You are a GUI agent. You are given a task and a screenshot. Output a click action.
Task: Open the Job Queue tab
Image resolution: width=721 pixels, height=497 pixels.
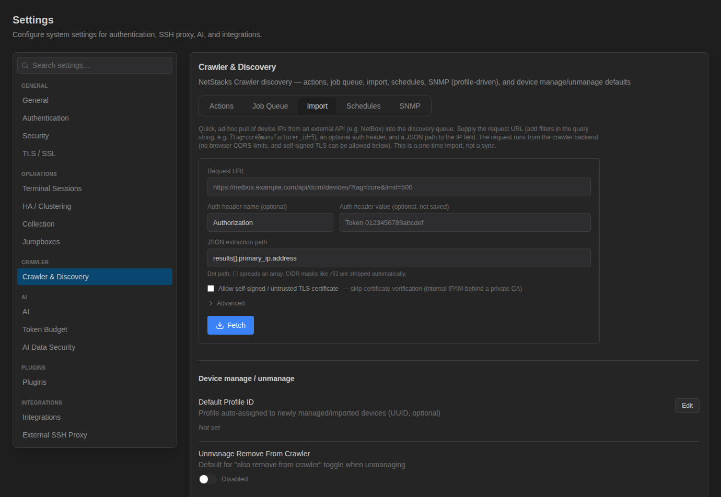[270, 106]
